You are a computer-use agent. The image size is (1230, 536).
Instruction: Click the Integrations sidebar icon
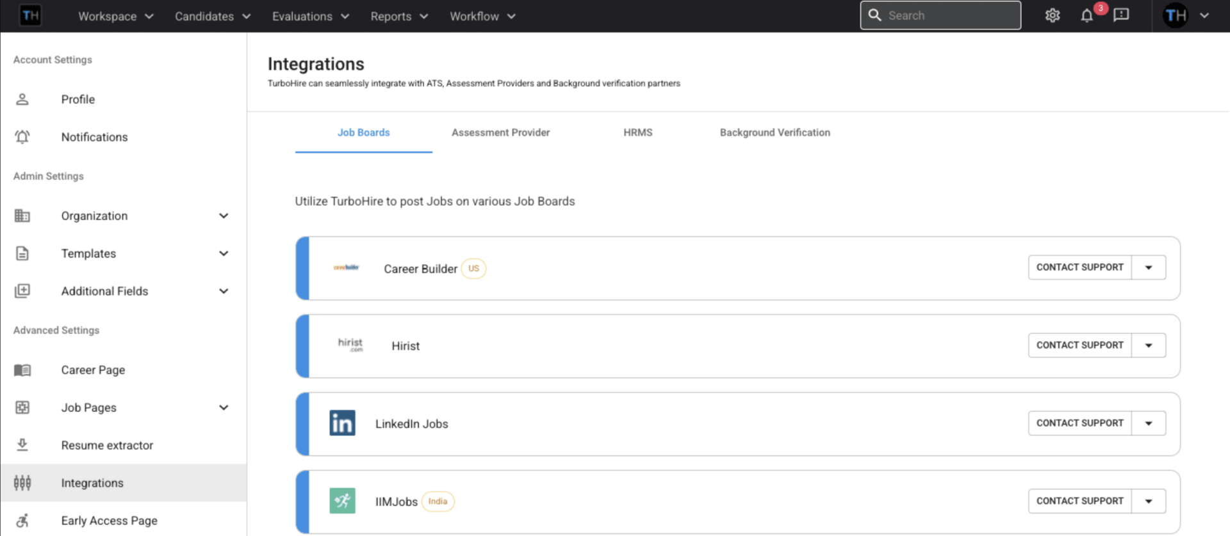click(x=22, y=483)
